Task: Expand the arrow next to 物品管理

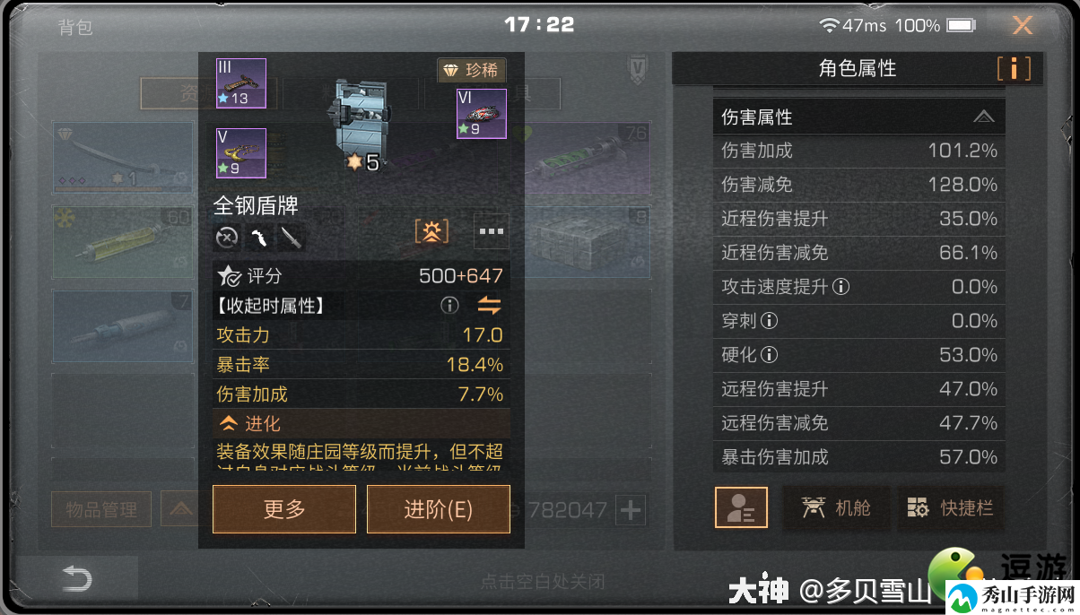Action: (x=180, y=509)
